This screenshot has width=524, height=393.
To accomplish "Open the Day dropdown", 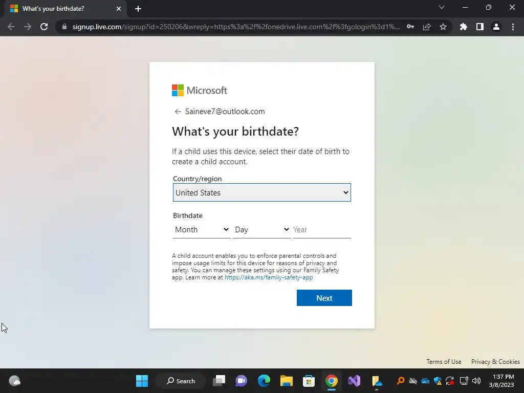I will tap(261, 230).
